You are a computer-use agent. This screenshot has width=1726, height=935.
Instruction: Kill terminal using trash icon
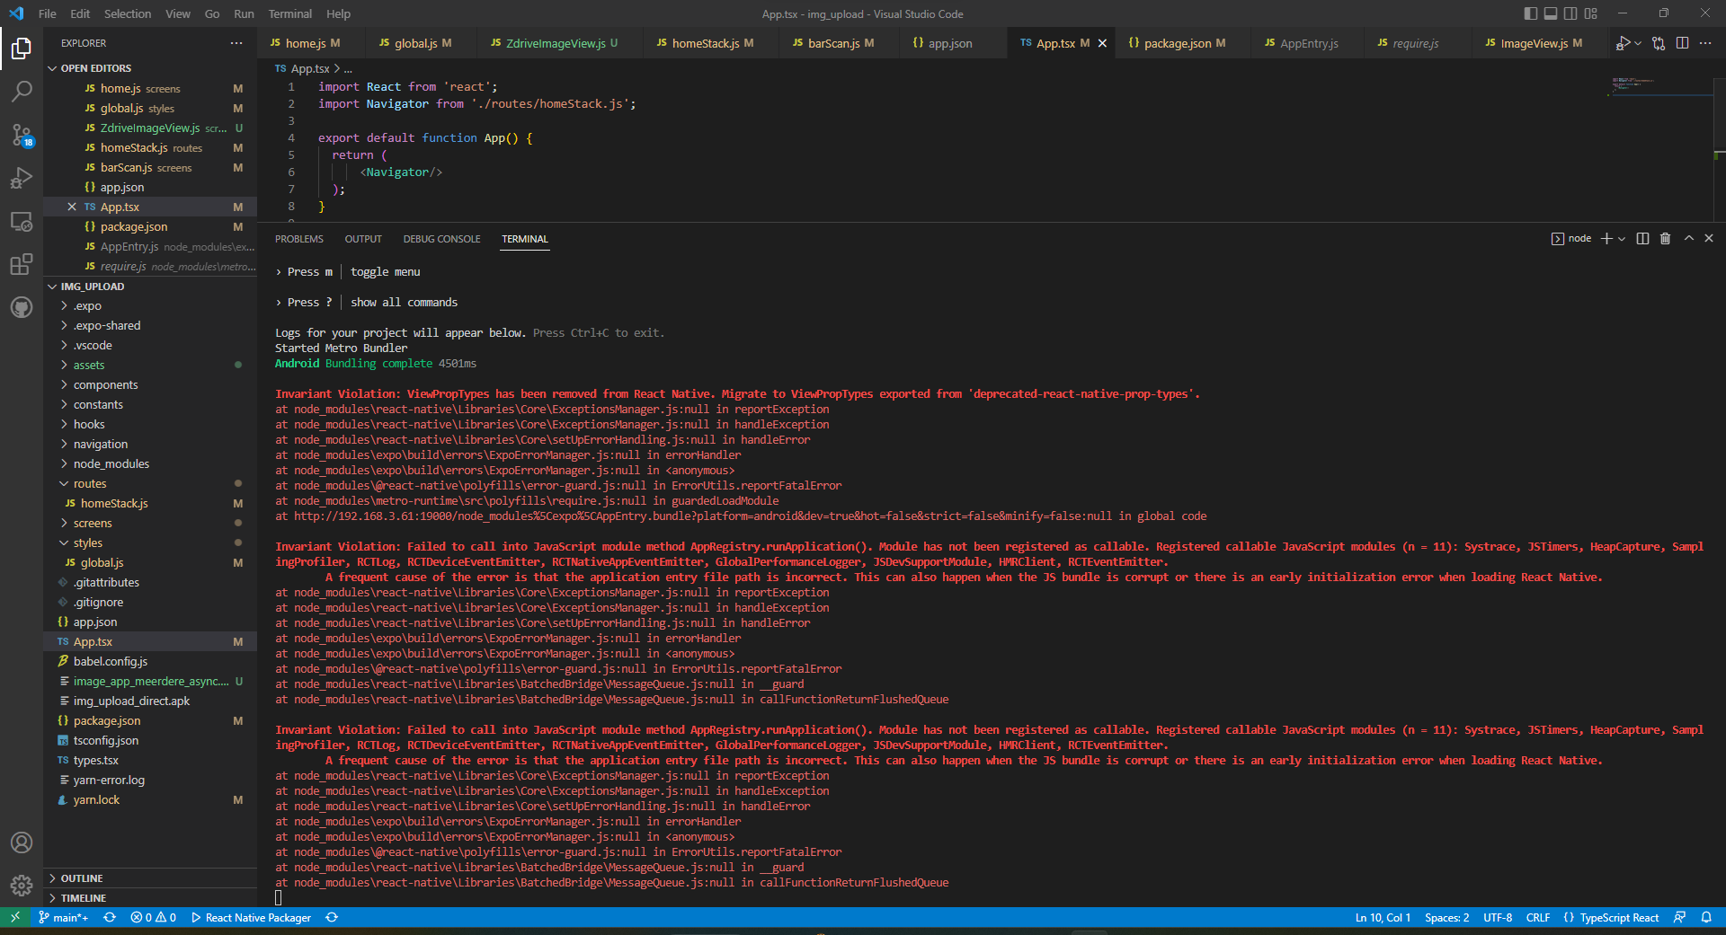(x=1665, y=238)
